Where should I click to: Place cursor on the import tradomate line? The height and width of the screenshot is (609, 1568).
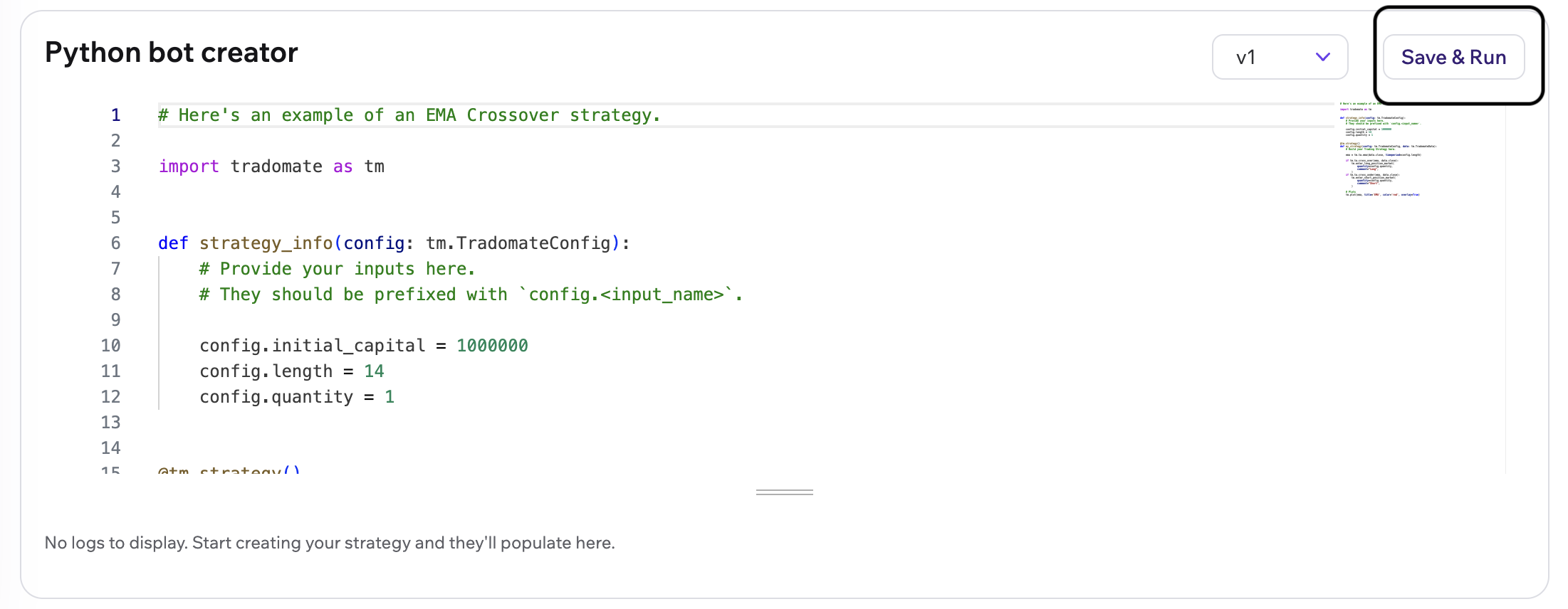point(271,166)
